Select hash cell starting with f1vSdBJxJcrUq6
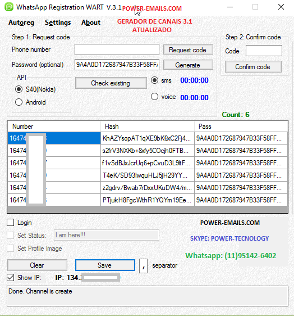Image resolution: width=294 pixels, height=316 pixels. pyautogui.click(x=148, y=163)
